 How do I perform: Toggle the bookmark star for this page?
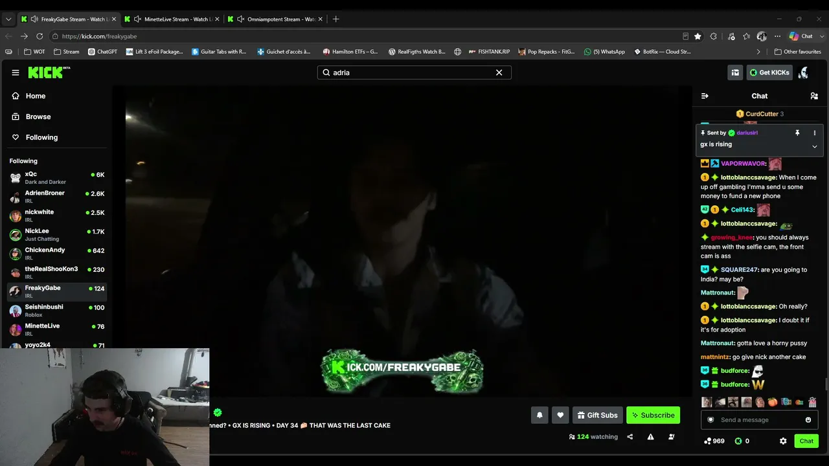coord(698,36)
